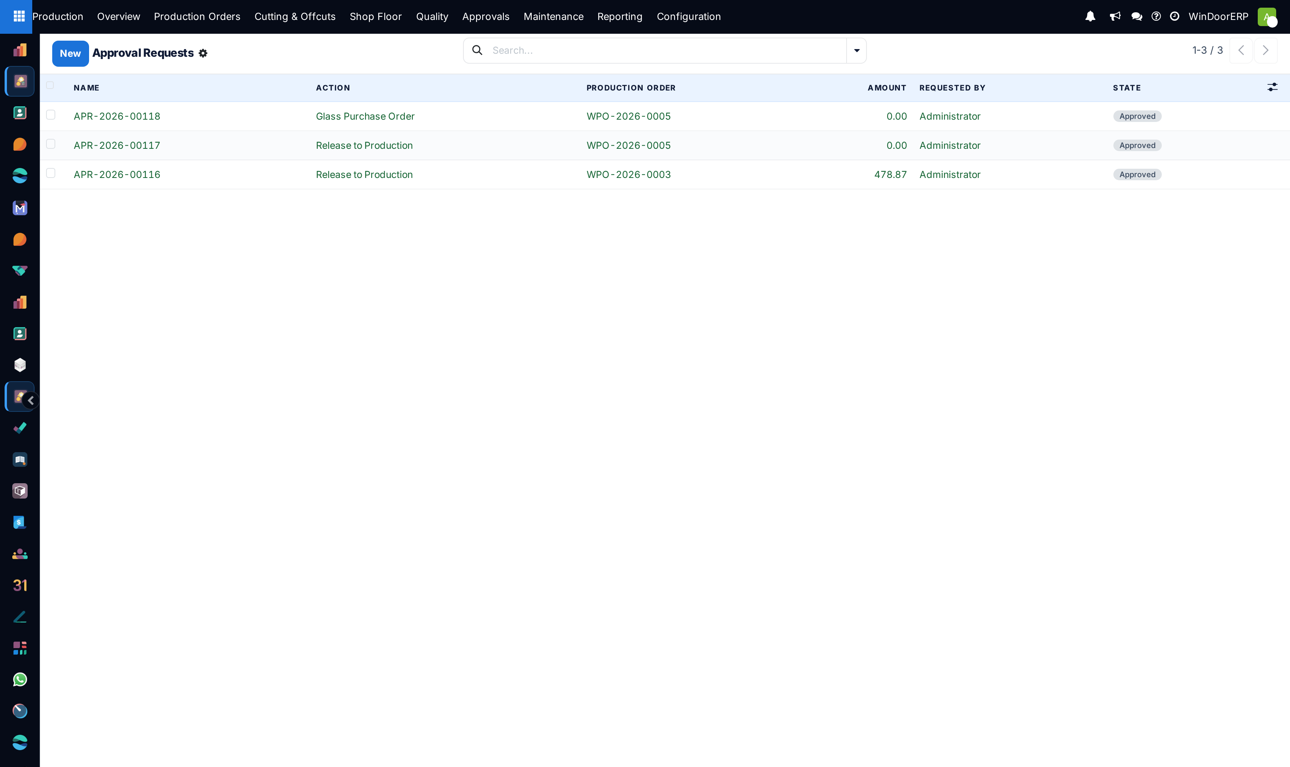
Task: Open the 31 calendar app in sidebar
Action: [20, 585]
